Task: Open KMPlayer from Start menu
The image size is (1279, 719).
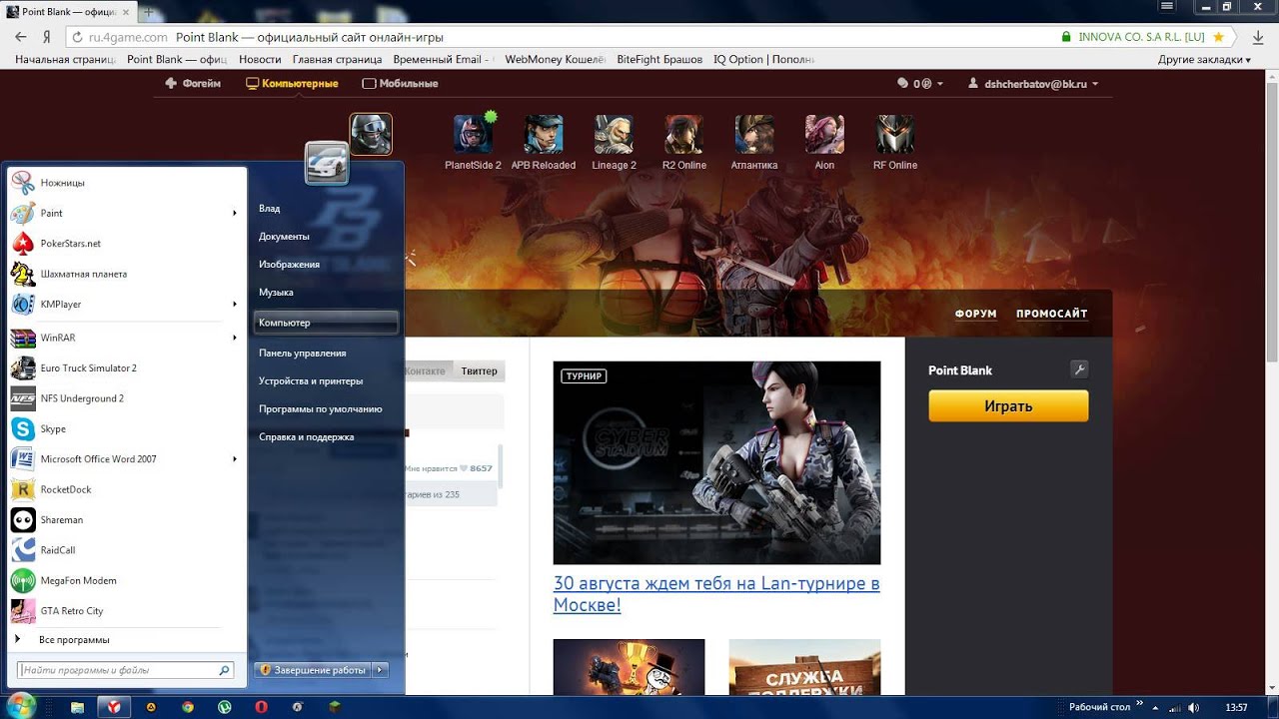Action: 127,304
